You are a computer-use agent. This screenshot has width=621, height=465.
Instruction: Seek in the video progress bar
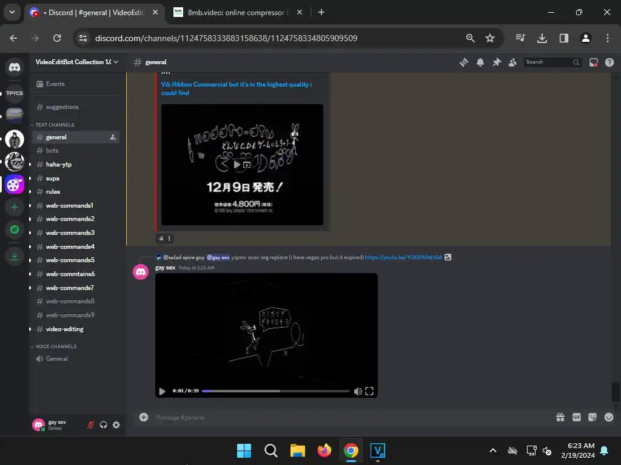(x=276, y=391)
